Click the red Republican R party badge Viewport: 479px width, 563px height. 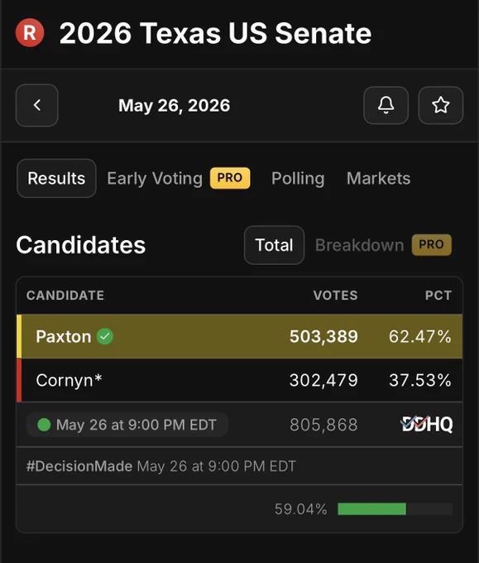click(30, 32)
